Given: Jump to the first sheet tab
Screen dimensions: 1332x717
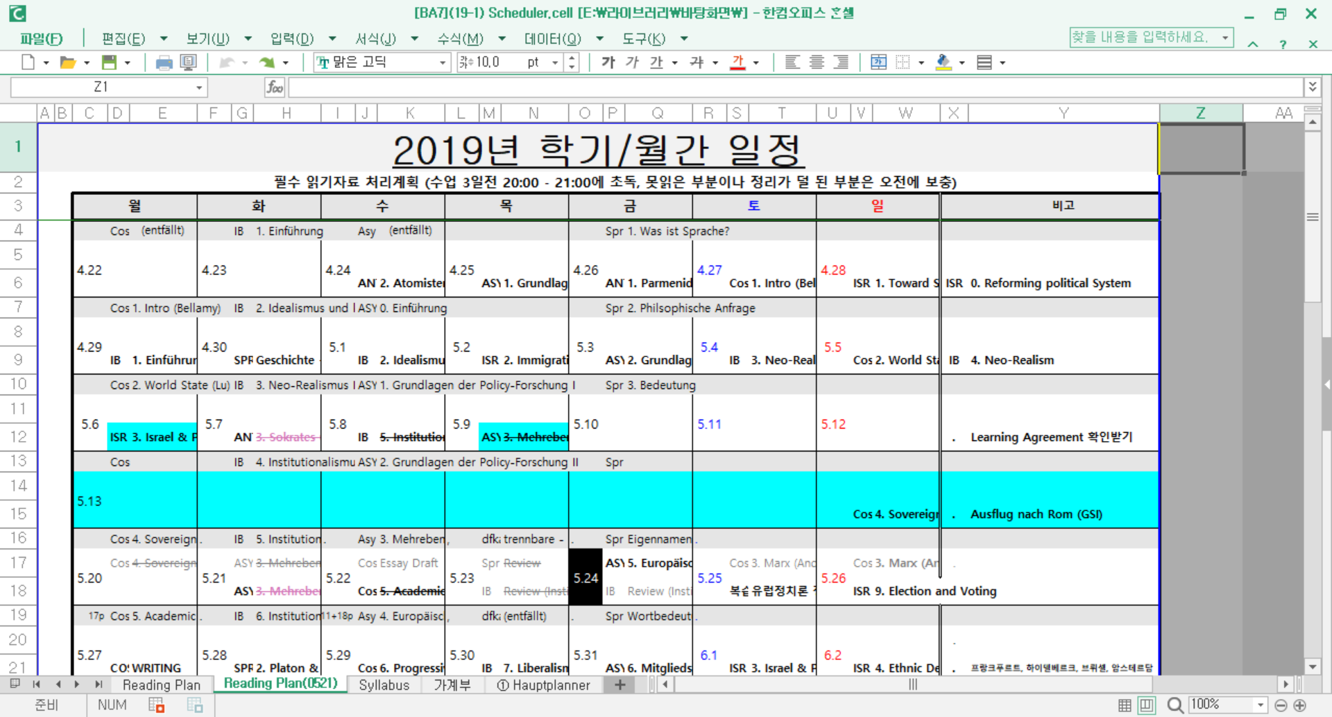Looking at the screenshot, I should click(36, 684).
